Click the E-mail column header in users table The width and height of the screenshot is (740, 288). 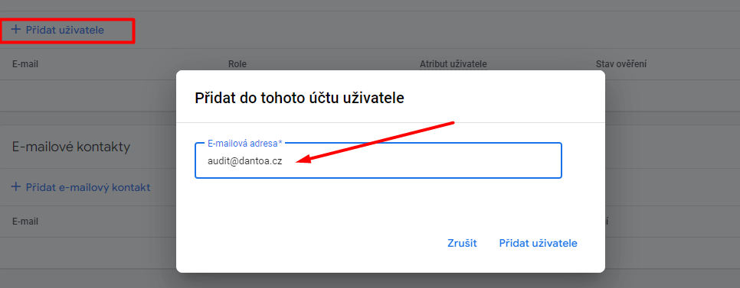pyautogui.click(x=25, y=64)
